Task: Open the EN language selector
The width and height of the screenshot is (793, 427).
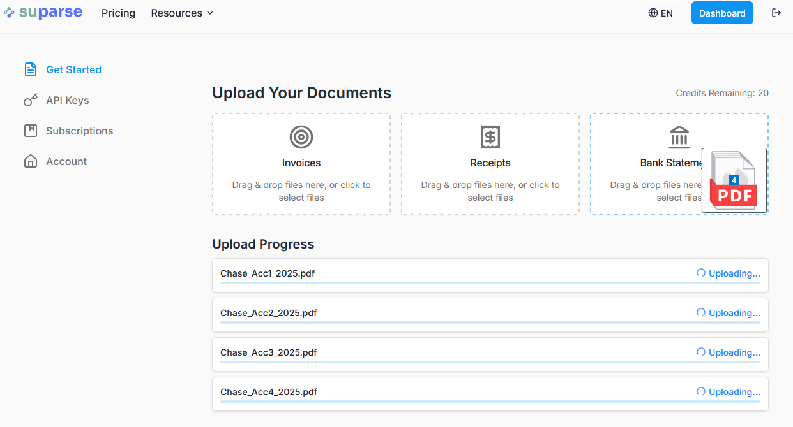Action: point(660,13)
